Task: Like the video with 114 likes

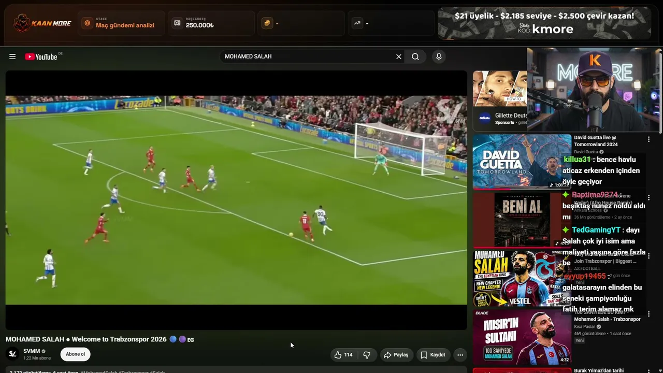Action: [x=343, y=355]
